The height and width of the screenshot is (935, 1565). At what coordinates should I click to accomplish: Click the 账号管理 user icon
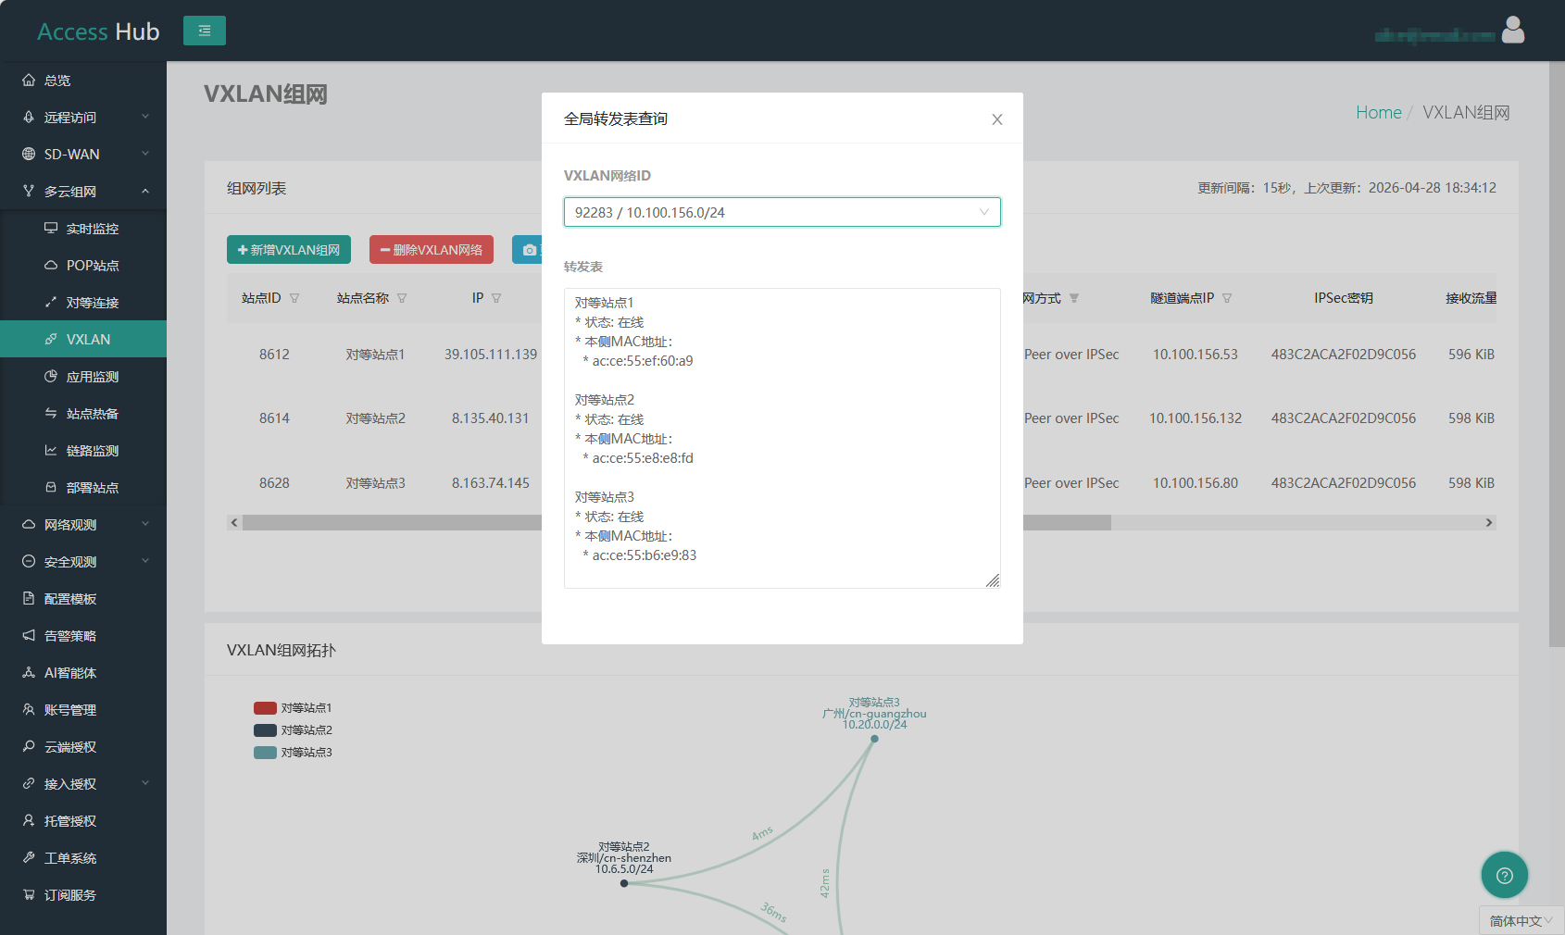coord(29,710)
